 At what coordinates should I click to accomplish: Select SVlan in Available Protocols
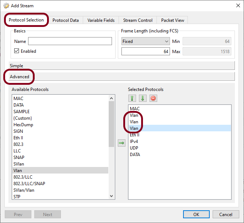(61, 164)
